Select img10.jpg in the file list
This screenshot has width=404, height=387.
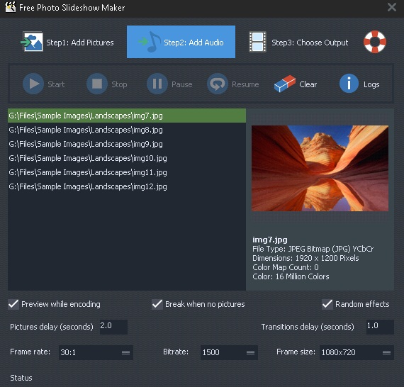127,158
